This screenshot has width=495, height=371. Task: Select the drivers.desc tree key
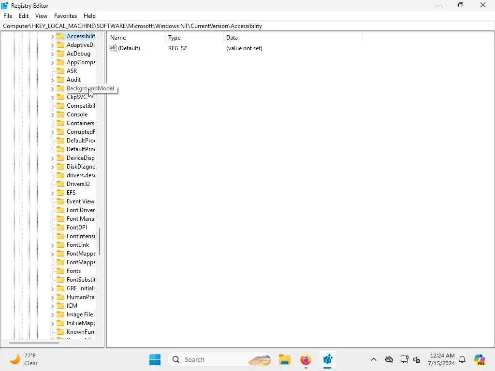click(x=81, y=175)
